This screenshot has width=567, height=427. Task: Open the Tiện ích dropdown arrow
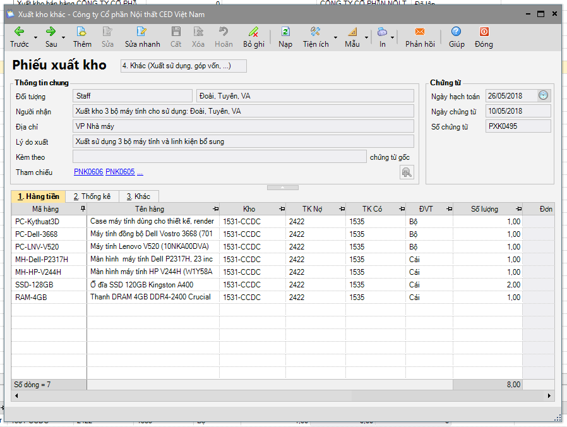[x=335, y=37]
